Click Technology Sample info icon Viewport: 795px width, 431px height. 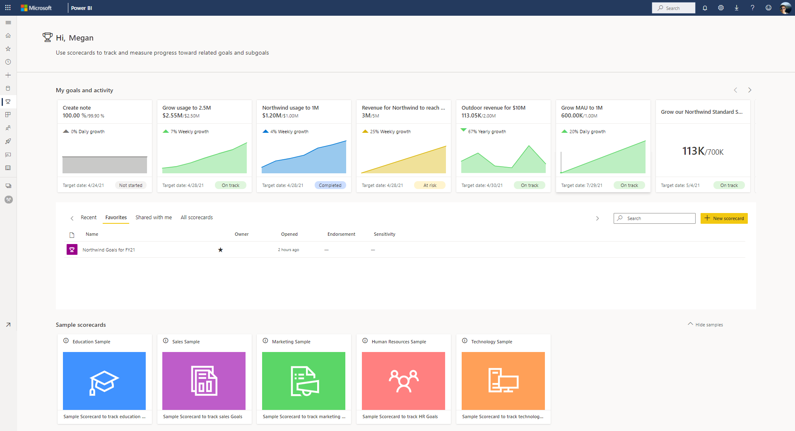pyautogui.click(x=465, y=341)
